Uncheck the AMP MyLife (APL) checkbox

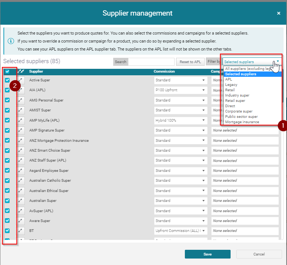click(x=7, y=120)
